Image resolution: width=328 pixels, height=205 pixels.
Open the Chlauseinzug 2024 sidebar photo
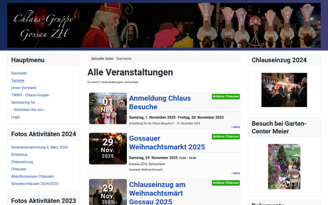[x=284, y=90]
